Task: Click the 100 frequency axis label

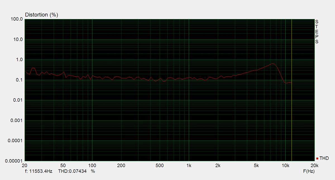Action: pyautogui.click(x=92, y=166)
